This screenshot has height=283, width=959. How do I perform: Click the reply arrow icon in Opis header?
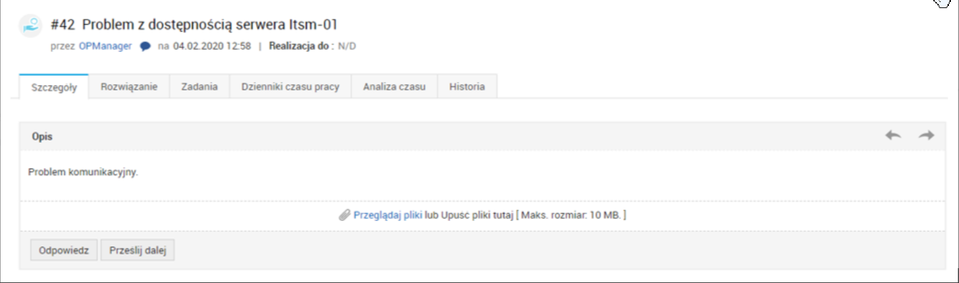[893, 135]
